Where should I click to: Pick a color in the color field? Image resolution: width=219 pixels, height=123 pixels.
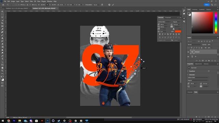202,23
